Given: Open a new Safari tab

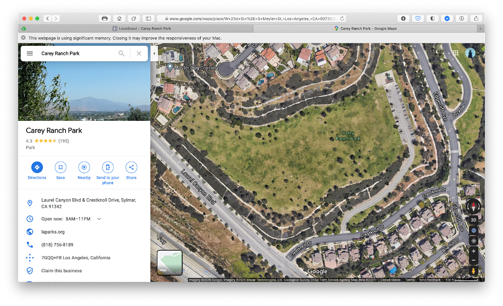Looking at the screenshot, I should pyautogui.click(x=480, y=29).
